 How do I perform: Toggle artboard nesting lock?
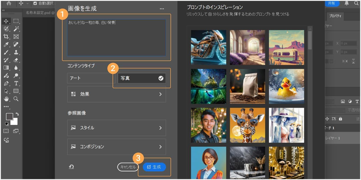[x=334, y=119]
